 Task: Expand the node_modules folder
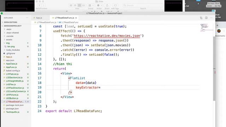(13, 50)
